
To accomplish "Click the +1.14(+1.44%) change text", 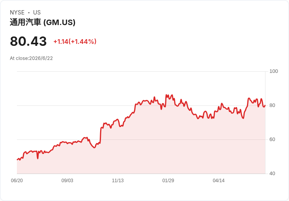I will [x=75, y=42].
